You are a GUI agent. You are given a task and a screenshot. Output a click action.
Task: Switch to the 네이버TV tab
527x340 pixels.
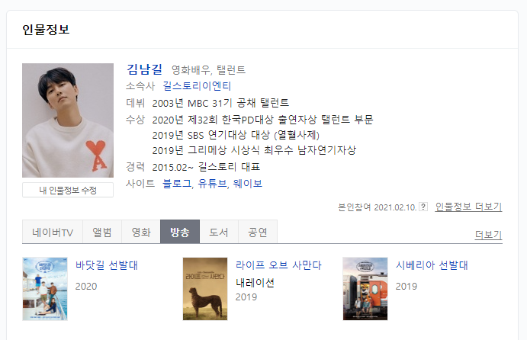pos(53,232)
